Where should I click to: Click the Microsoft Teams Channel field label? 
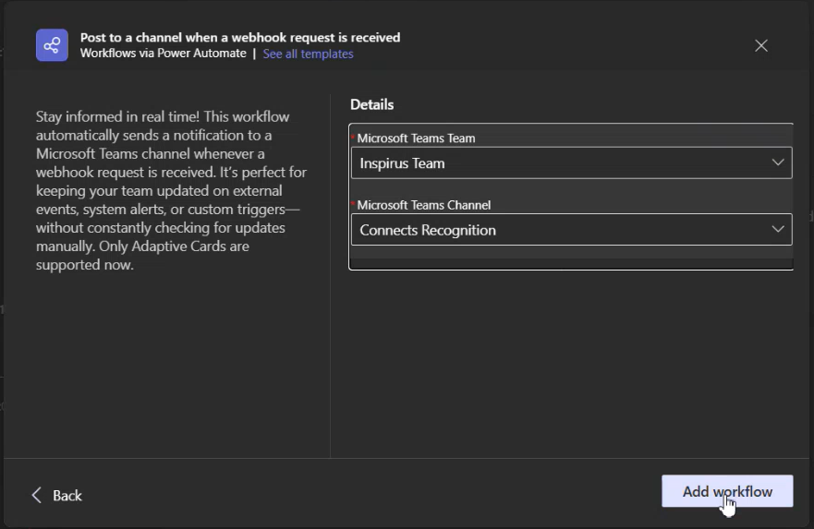coord(423,205)
